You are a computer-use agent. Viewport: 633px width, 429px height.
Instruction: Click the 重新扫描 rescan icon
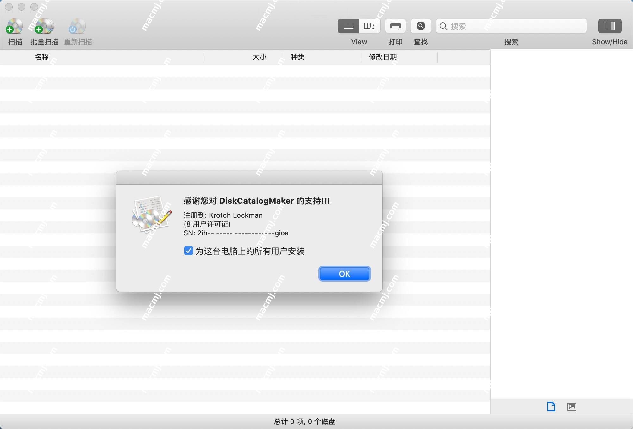pyautogui.click(x=78, y=26)
